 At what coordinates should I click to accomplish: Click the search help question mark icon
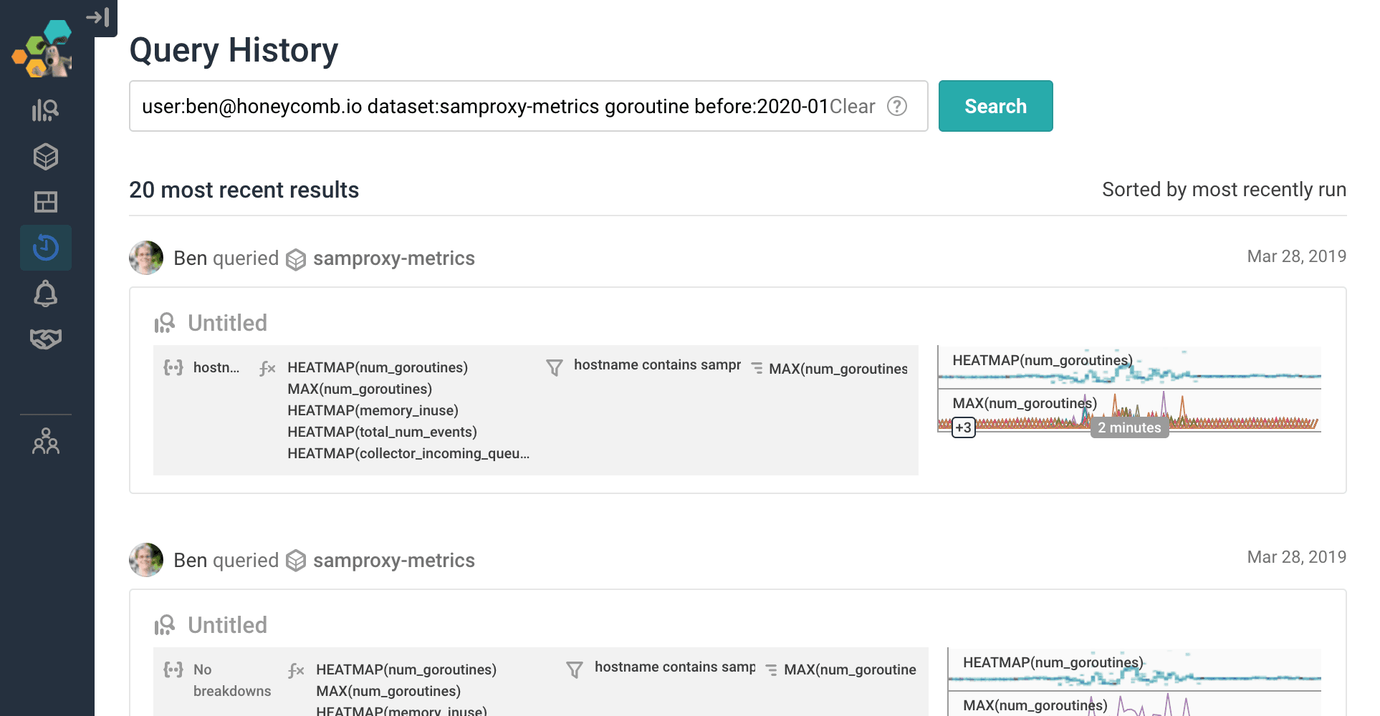pyautogui.click(x=896, y=107)
